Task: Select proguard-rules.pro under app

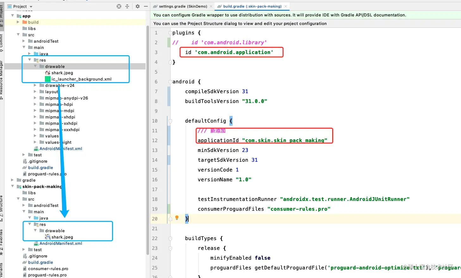Action: click(45, 174)
